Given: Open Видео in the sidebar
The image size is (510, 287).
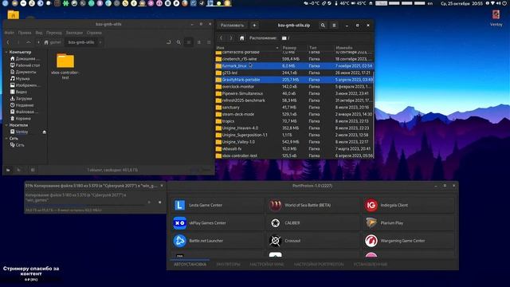Looking at the screenshot, I should tap(22, 92).
